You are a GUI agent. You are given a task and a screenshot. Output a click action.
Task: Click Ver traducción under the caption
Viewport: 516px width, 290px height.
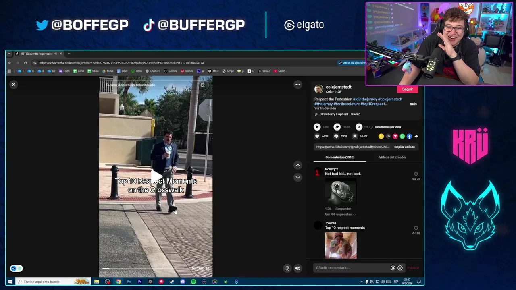pyautogui.click(x=325, y=108)
